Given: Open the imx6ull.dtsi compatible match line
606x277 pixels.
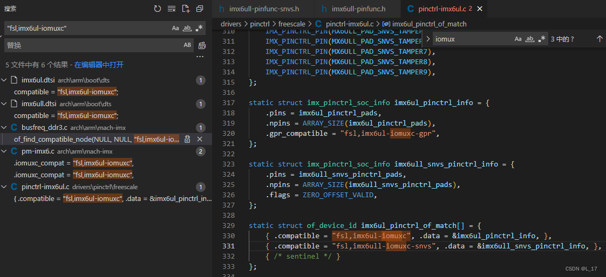Looking at the screenshot, I should (66, 116).
